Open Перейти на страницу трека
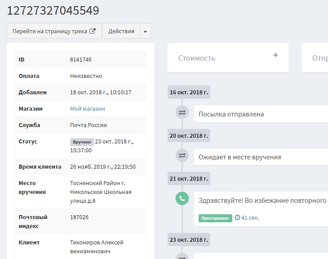The height and width of the screenshot is (259, 328). [54, 31]
